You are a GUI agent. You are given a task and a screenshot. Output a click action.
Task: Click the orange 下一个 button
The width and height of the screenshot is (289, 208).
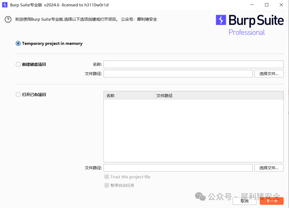tap(272, 201)
